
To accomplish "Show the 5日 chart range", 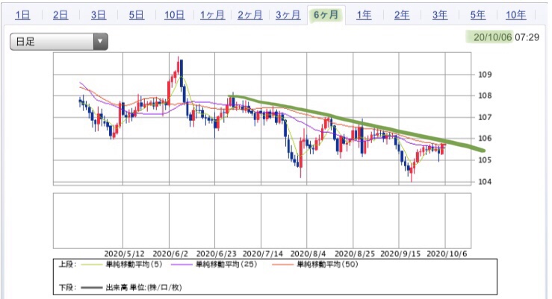I will tap(136, 15).
